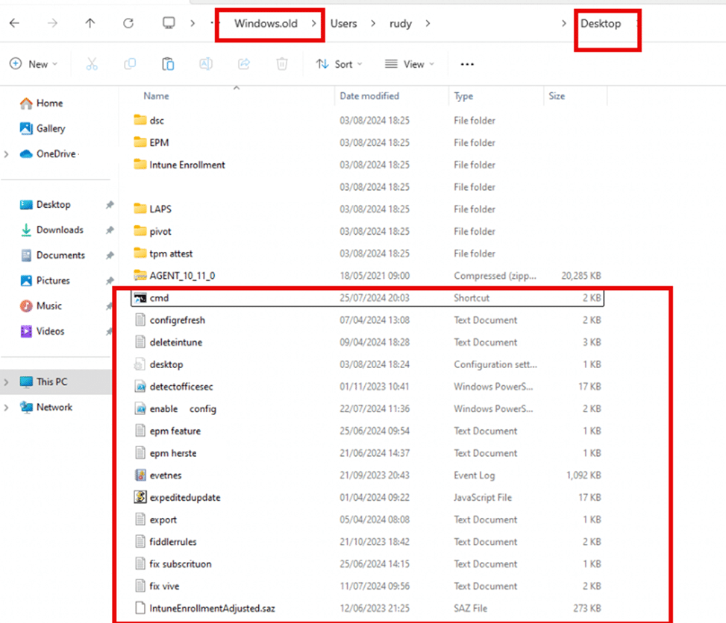This screenshot has width=726, height=623.
Task: Select the desktop configuration settings file icon
Action: tap(140, 364)
